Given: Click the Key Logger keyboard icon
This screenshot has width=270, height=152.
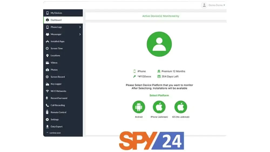Looking at the screenshot, I should tap(47, 84).
